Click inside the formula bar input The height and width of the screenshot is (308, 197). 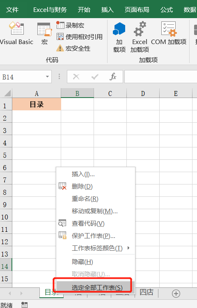pyautogui.click(x=160, y=77)
